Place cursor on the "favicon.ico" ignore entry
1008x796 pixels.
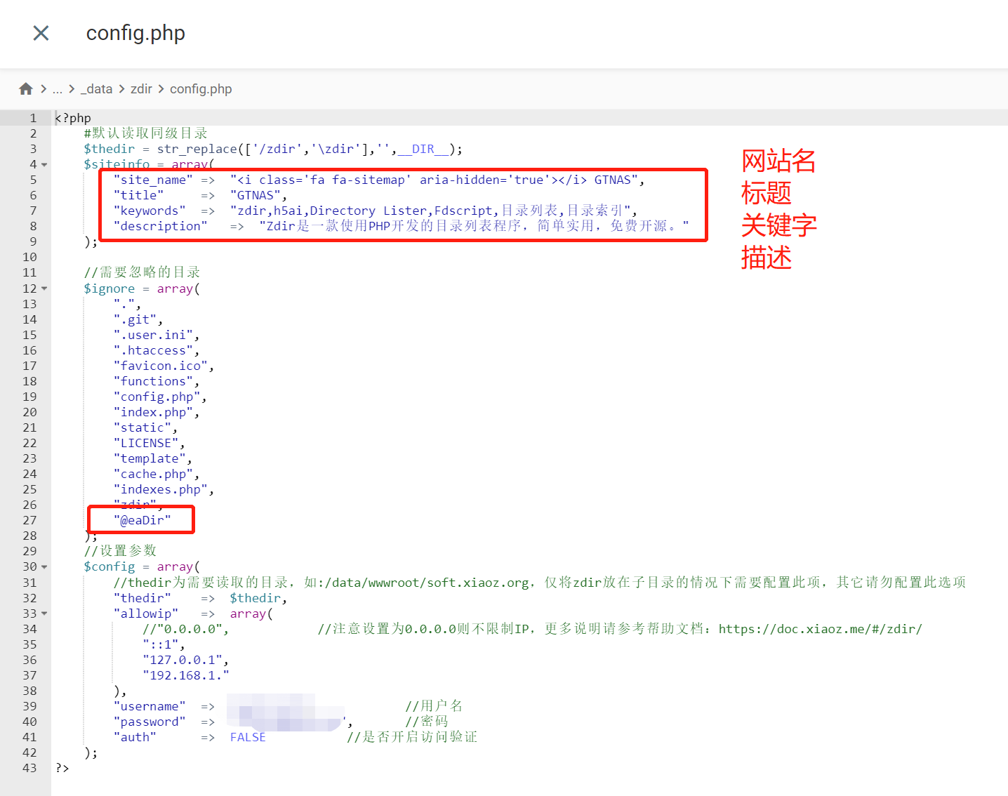click(161, 366)
